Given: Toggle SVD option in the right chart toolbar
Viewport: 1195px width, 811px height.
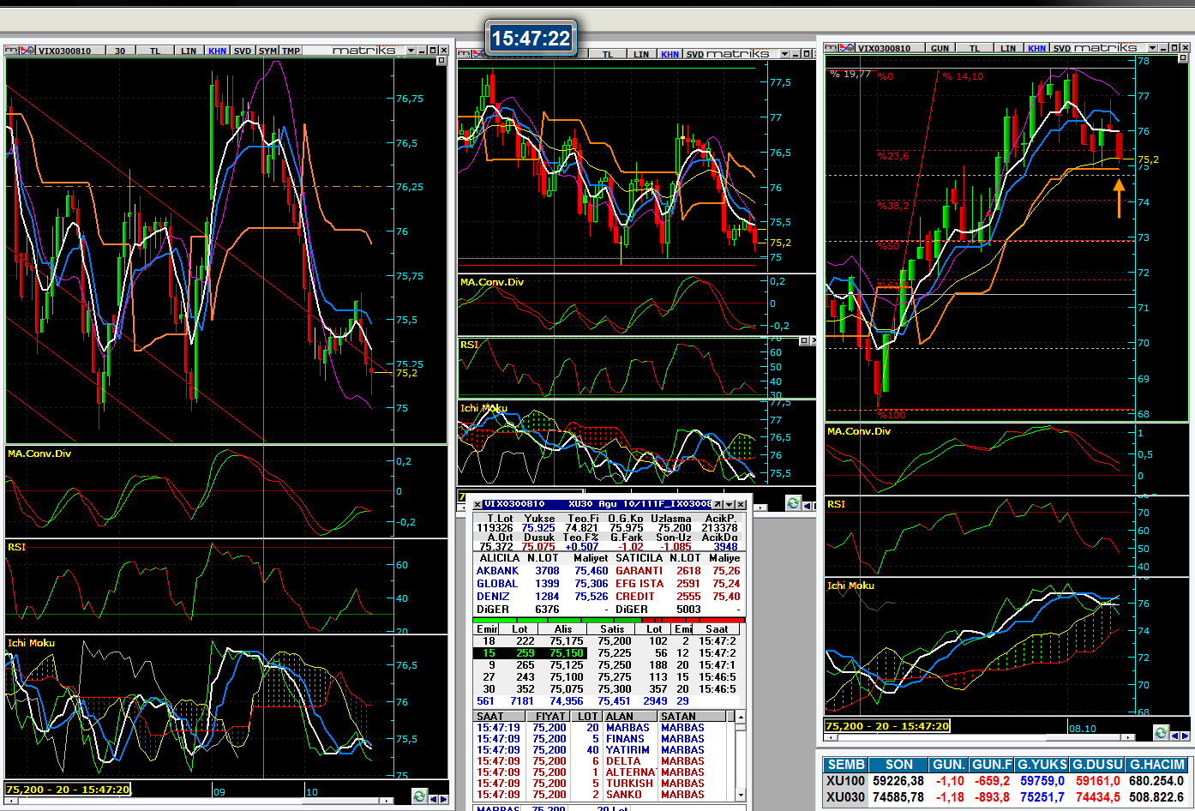Looking at the screenshot, I should coord(1062,49).
